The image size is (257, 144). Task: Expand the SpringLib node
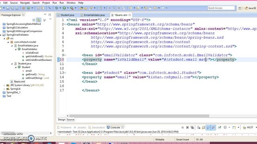(x=4, y=89)
